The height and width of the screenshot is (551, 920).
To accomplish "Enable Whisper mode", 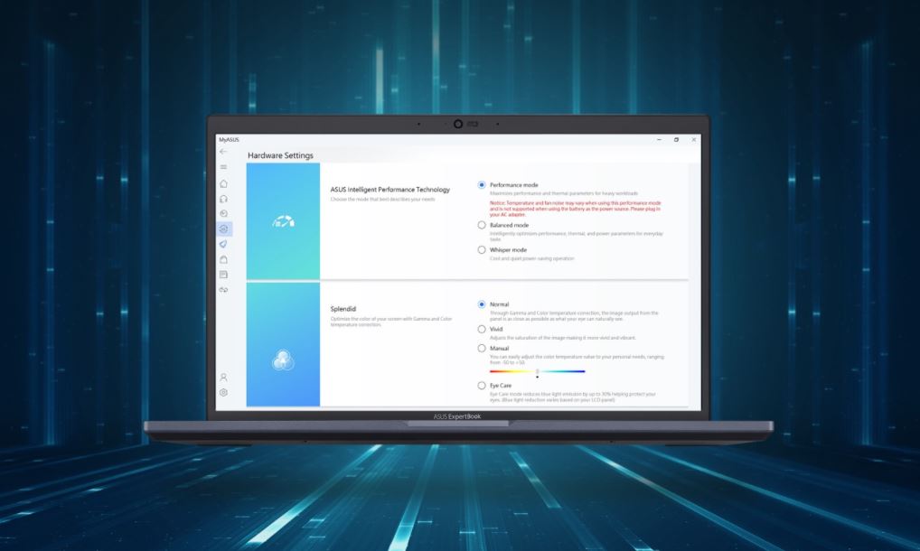I will [482, 249].
